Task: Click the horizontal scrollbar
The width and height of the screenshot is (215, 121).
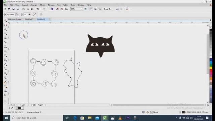Action: tap(158, 105)
